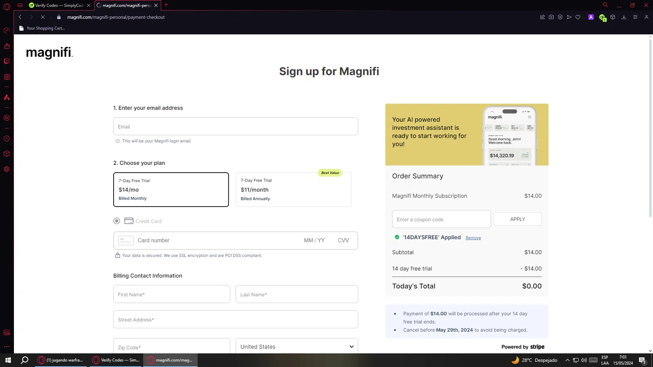
Task: Click the browser back arrow
Action: coord(20,17)
